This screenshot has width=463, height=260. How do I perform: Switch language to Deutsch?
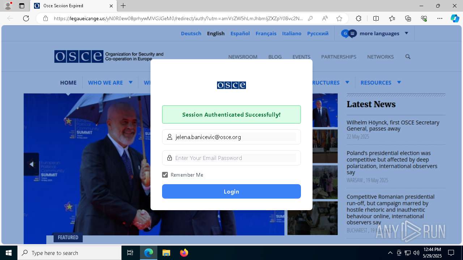coord(191,33)
